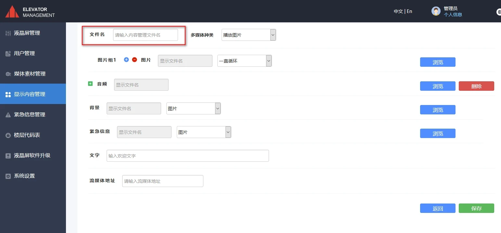The width and height of the screenshot is (501, 233).
Task: Click the 媒体素材管理 sidebar icon
Action: (8, 74)
